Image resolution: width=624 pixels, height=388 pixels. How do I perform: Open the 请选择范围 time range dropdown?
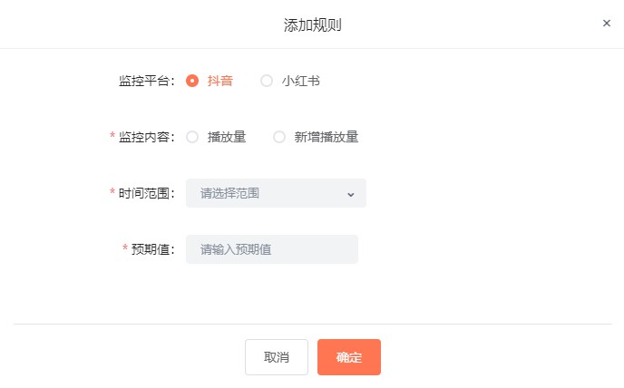tap(276, 193)
